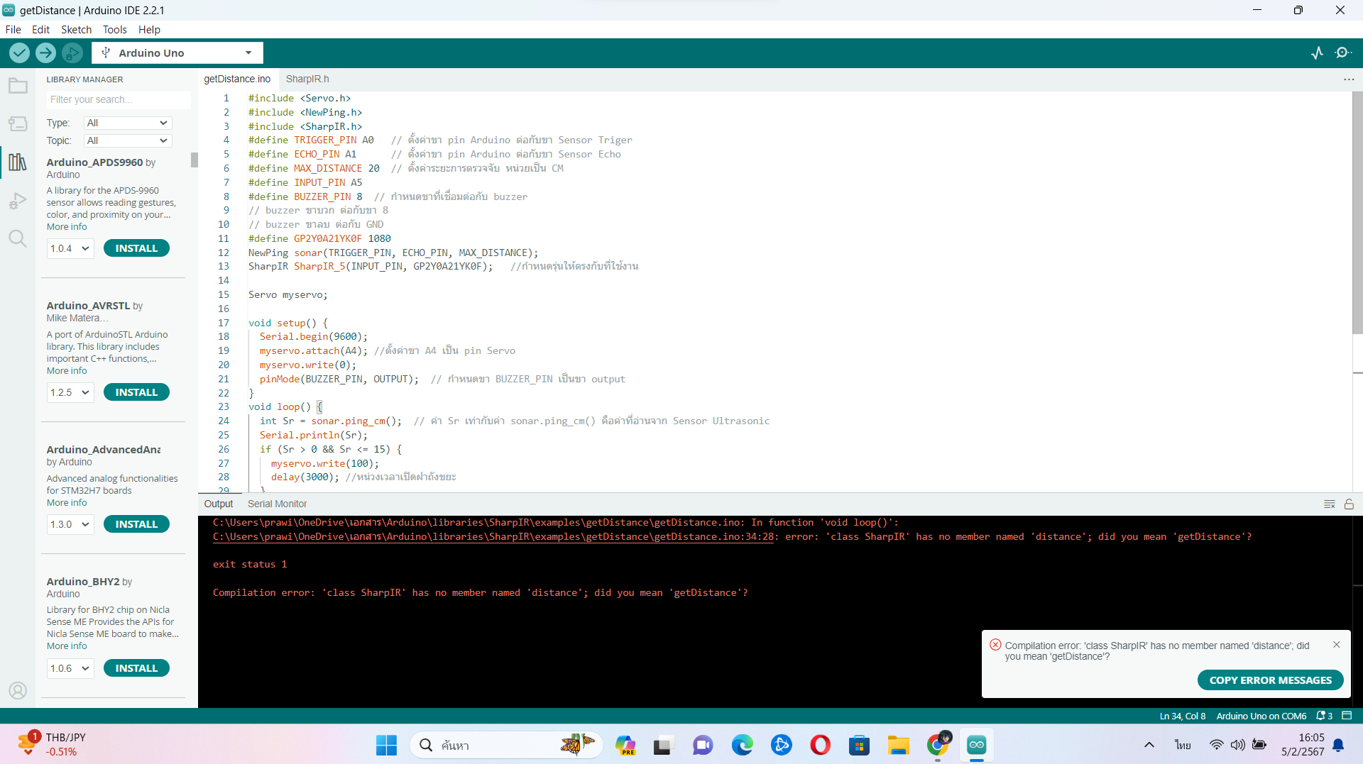This screenshot has width=1363, height=764.
Task: Open Opera browser from the taskbar
Action: [x=820, y=745]
